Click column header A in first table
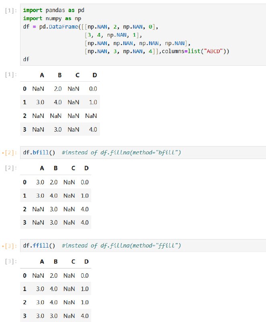This screenshot has height=322, width=266. [x=42, y=75]
